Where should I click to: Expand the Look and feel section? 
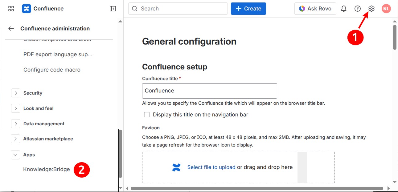16,108
